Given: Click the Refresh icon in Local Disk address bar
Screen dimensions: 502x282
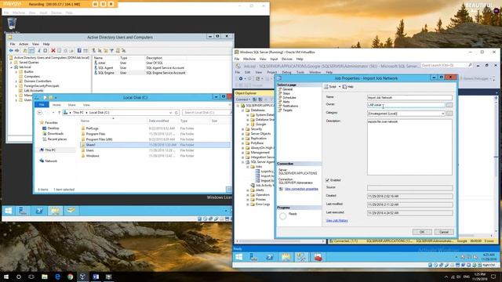Looking at the screenshot, I should click(176, 113).
